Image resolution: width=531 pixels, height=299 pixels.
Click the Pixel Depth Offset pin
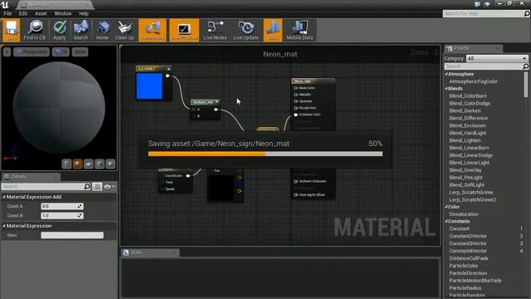point(295,195)
